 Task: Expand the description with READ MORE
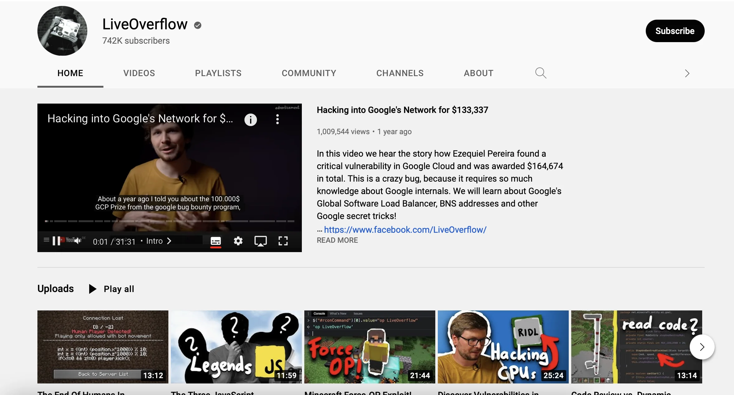pos(337,240)
